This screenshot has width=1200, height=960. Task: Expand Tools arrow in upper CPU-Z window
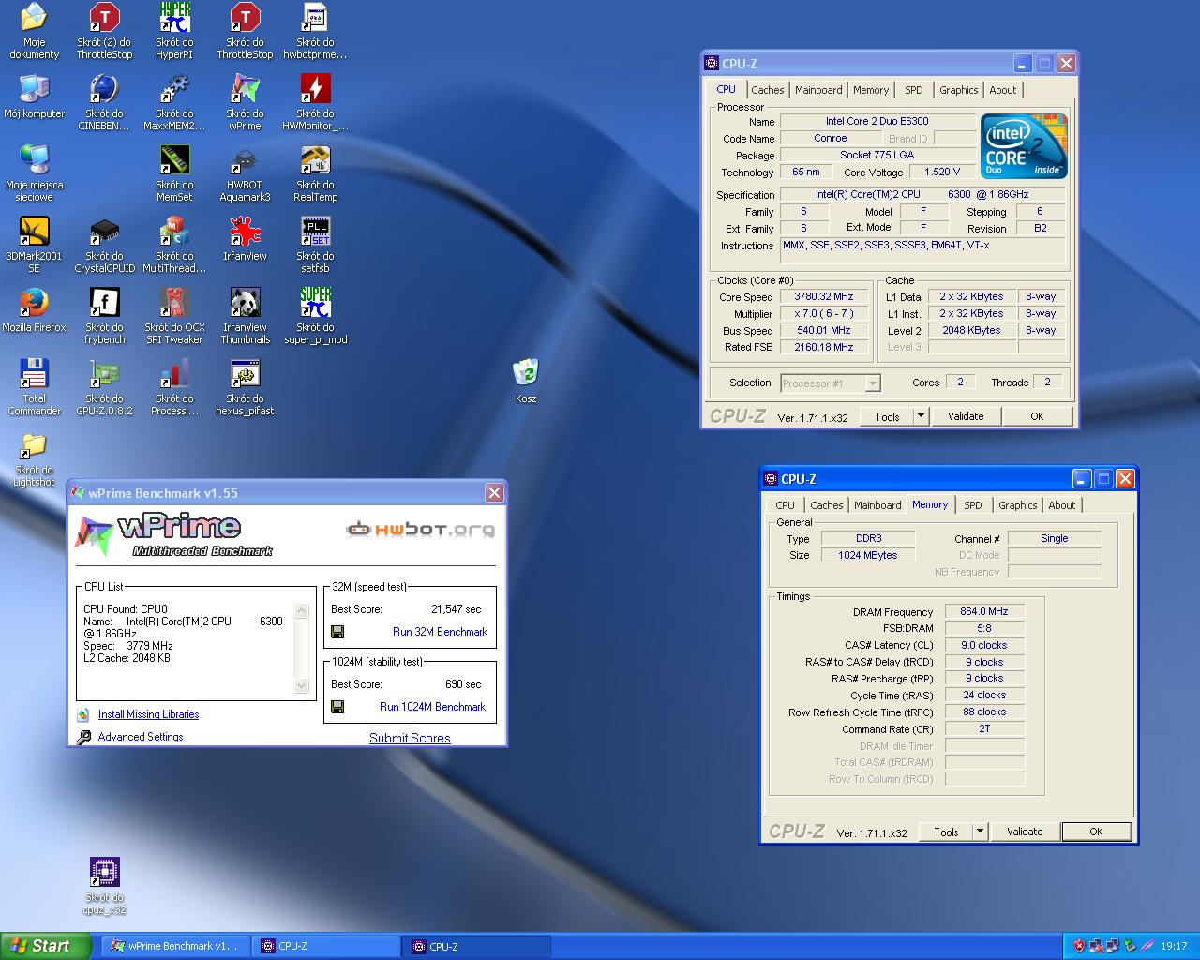pos(921,416)
